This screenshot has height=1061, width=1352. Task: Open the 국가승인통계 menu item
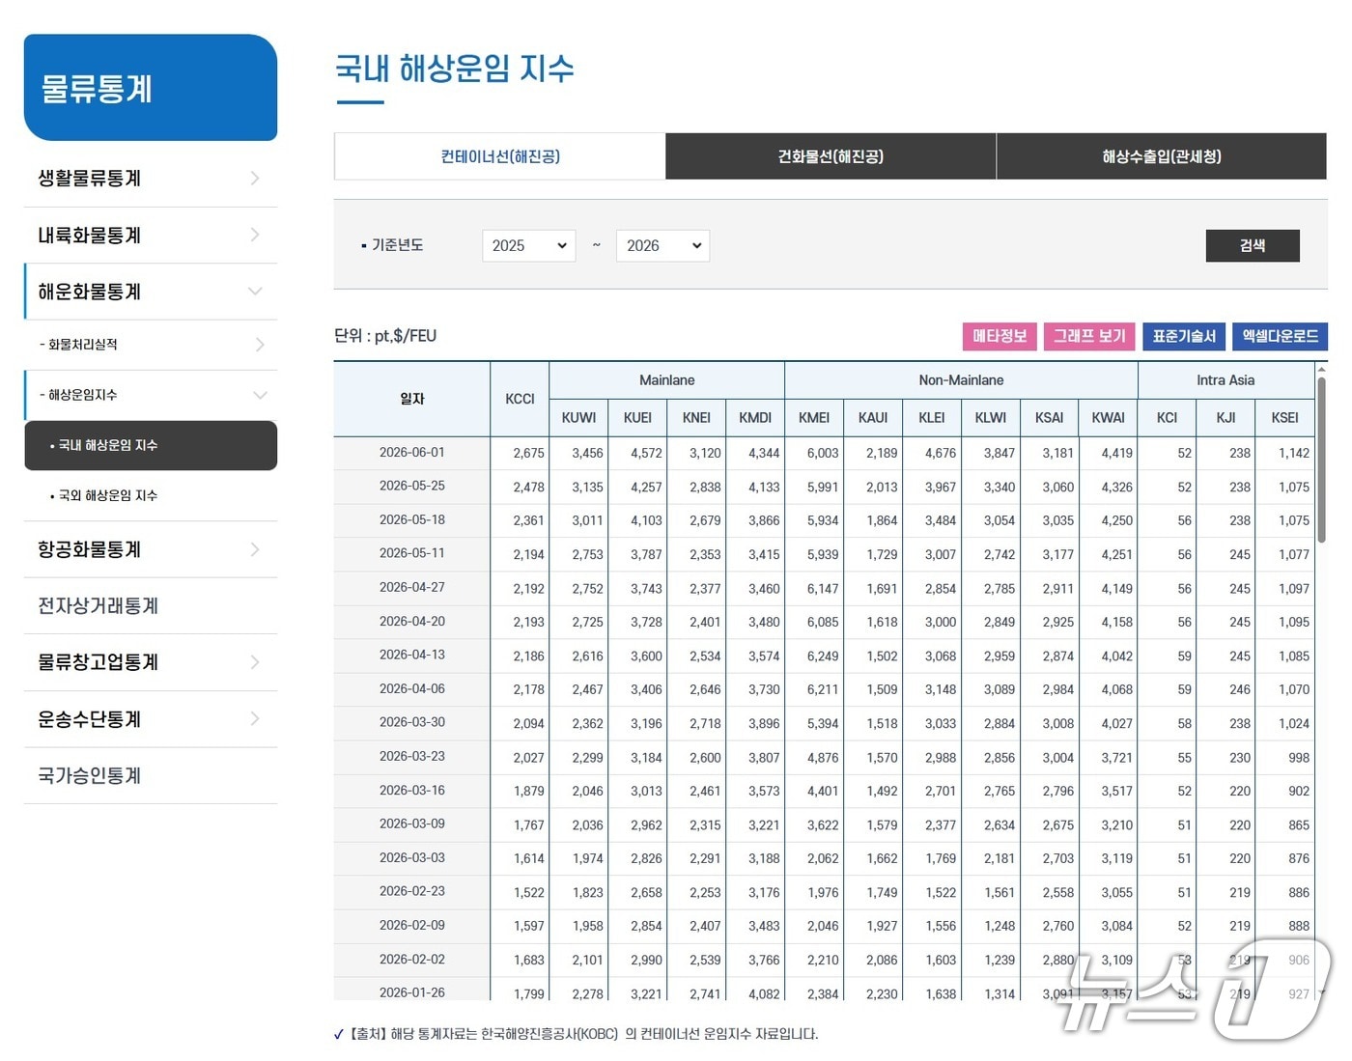[x=89, y=775]
